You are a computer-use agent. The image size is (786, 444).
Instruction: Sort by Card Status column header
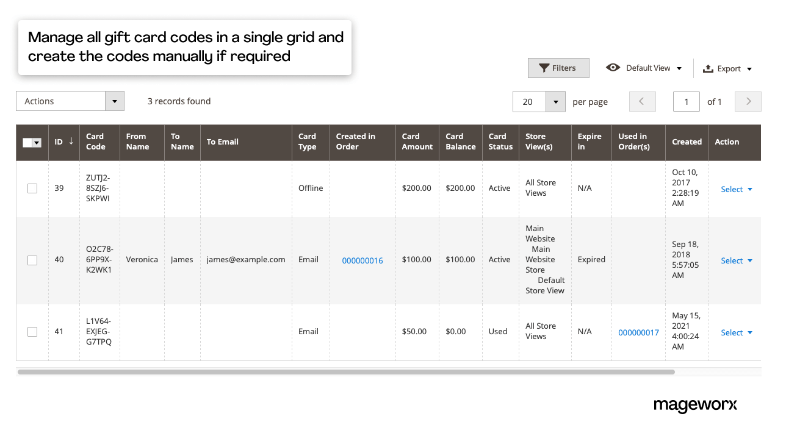(500, 141)
